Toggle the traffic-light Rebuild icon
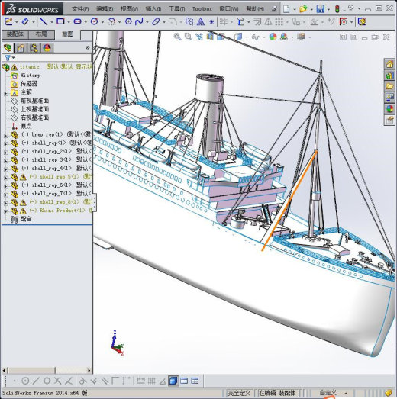397x399 pixels. click(x=337, y=9)
